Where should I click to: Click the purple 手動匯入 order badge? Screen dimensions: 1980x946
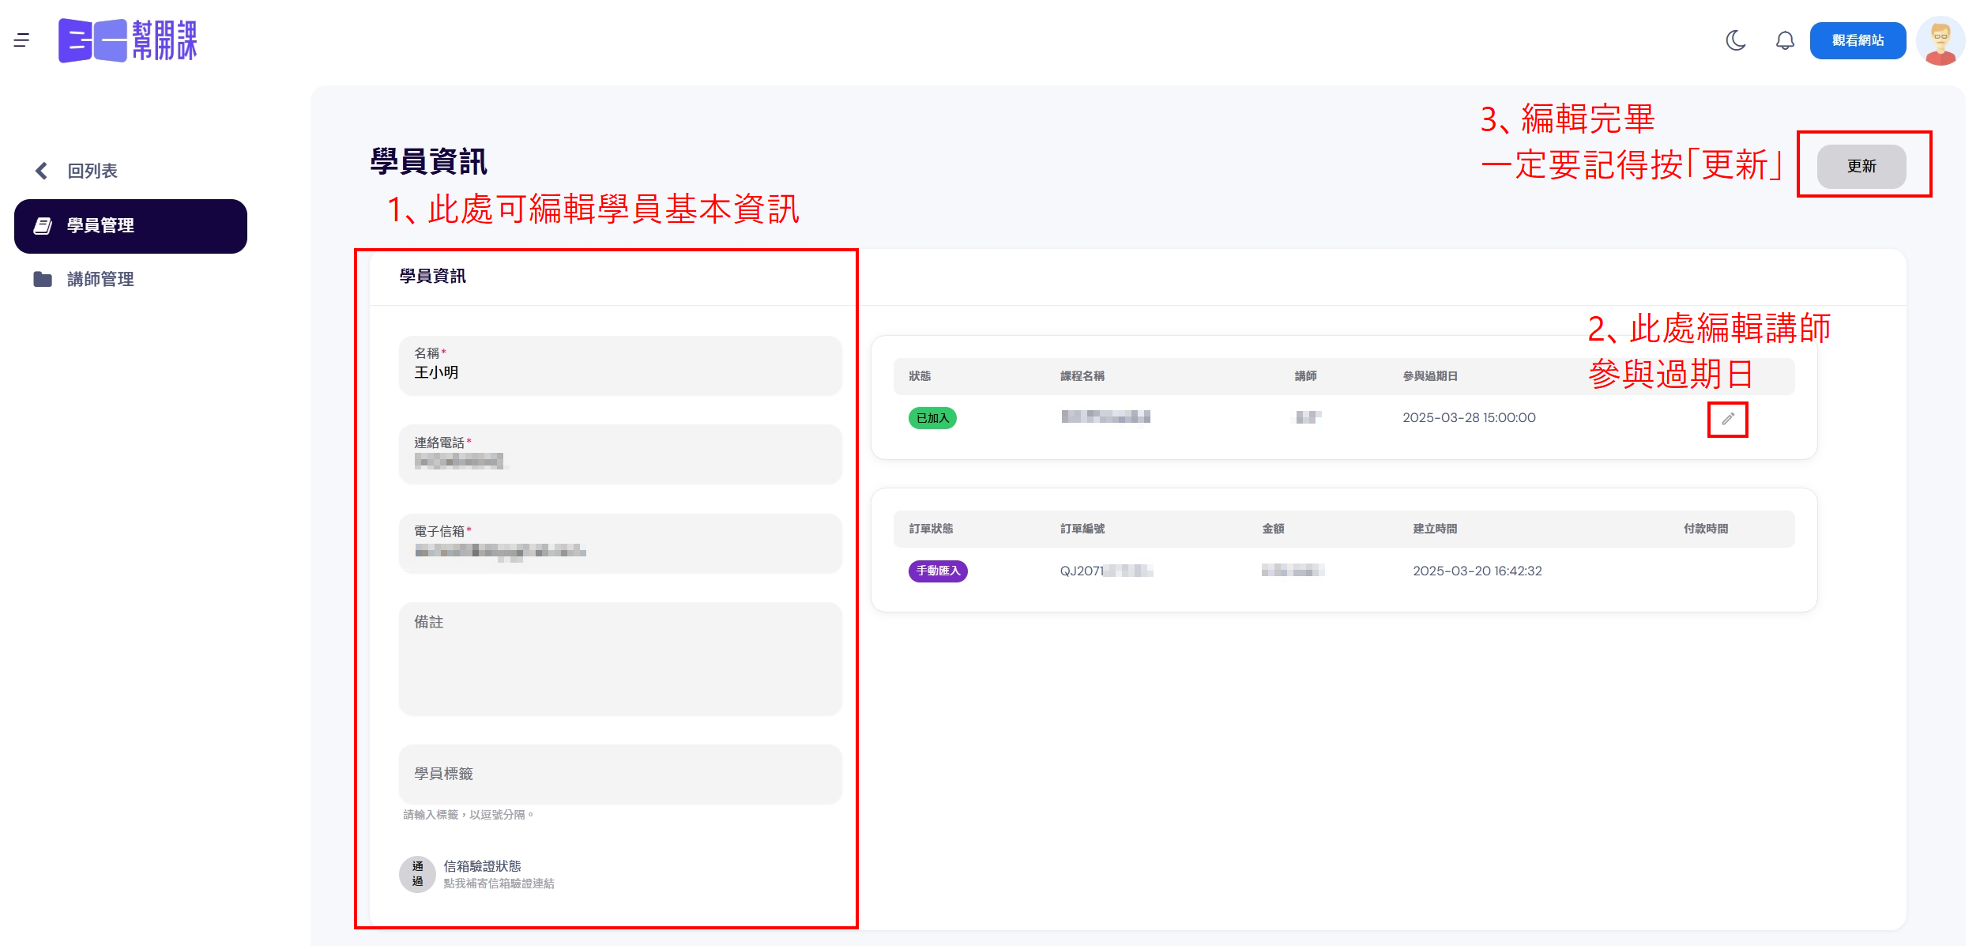pos(937,571)
